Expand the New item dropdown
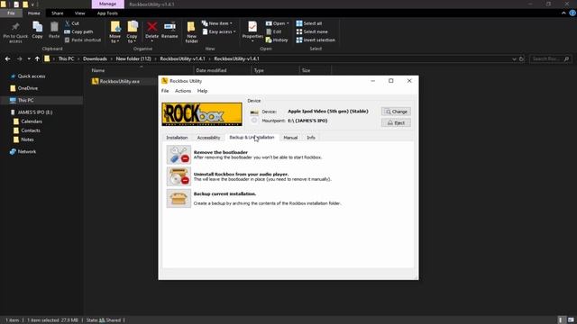 [217, 23]
